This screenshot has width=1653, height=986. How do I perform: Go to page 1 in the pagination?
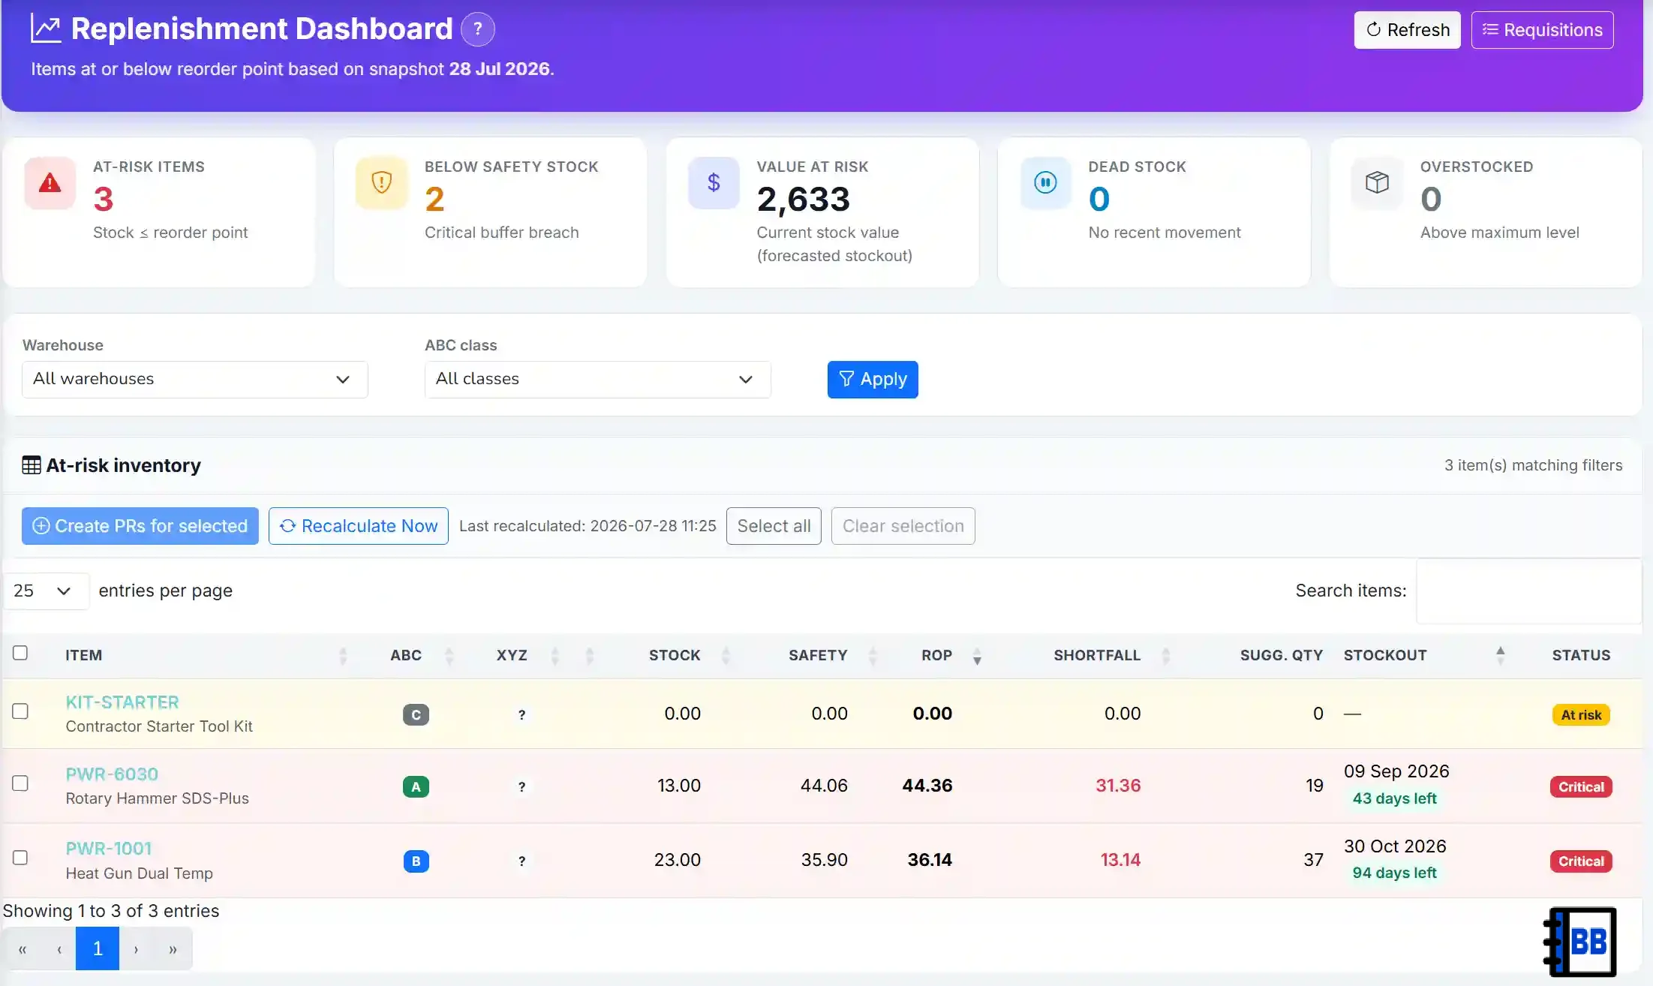tap(98, 948)
